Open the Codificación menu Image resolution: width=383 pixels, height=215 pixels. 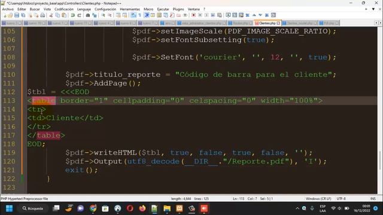pos(64,9)
